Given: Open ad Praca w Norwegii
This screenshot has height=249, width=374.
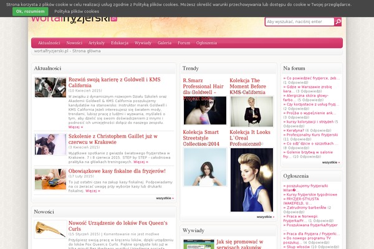Looking at the screenshot, I should pyautogui.click(x=300, y=218).
